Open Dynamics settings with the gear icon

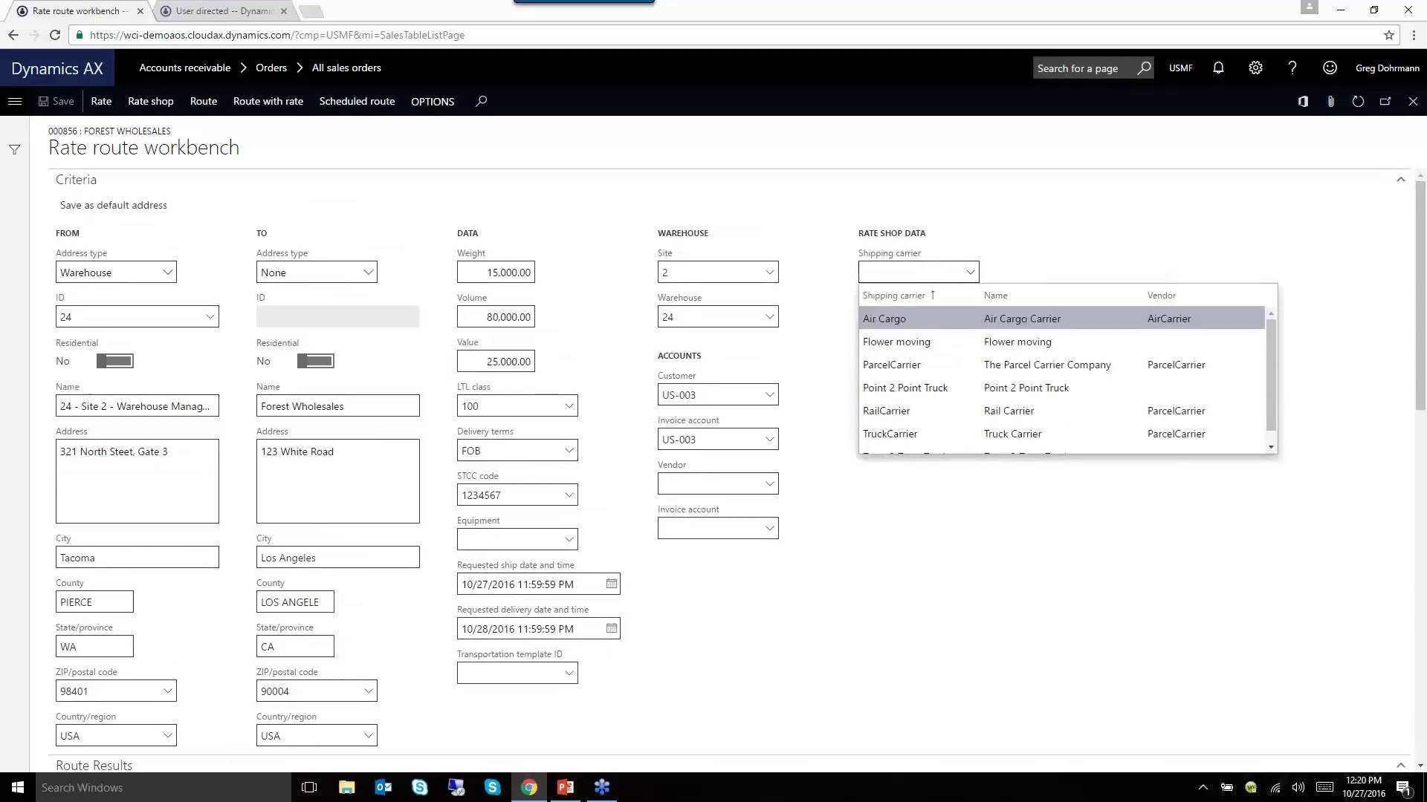pyautogui.click(x=1255, y=68)
